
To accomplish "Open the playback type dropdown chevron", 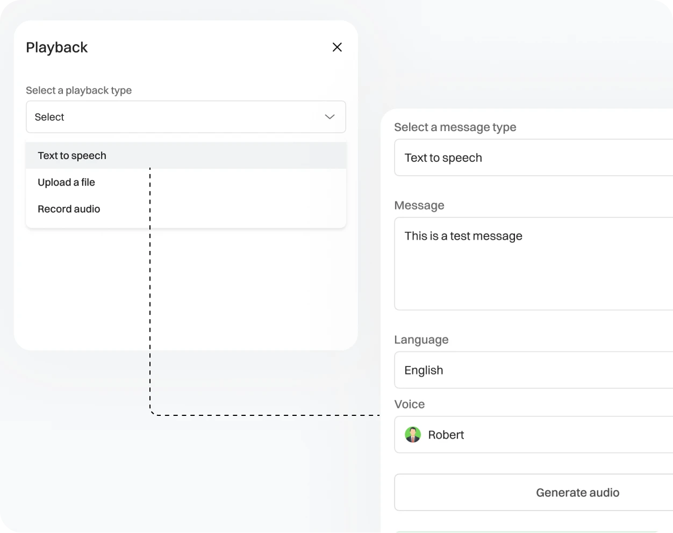I will [329, 117].
